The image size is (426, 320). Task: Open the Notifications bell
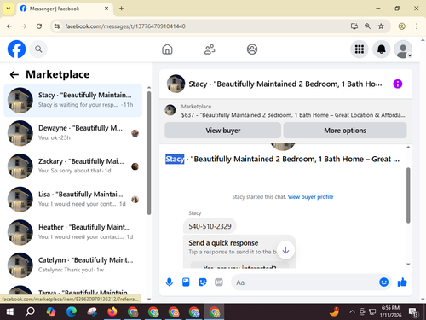[381, 49]
